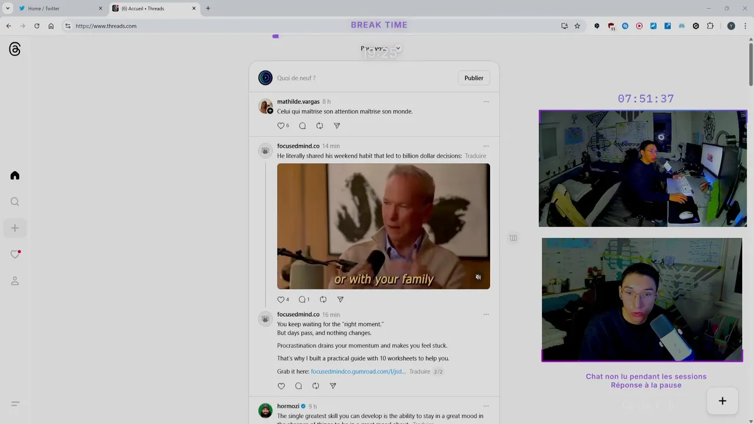Share mathilde.vargas post
The height and width of the screenshot is (424, 754).
(x=337, y=125)
